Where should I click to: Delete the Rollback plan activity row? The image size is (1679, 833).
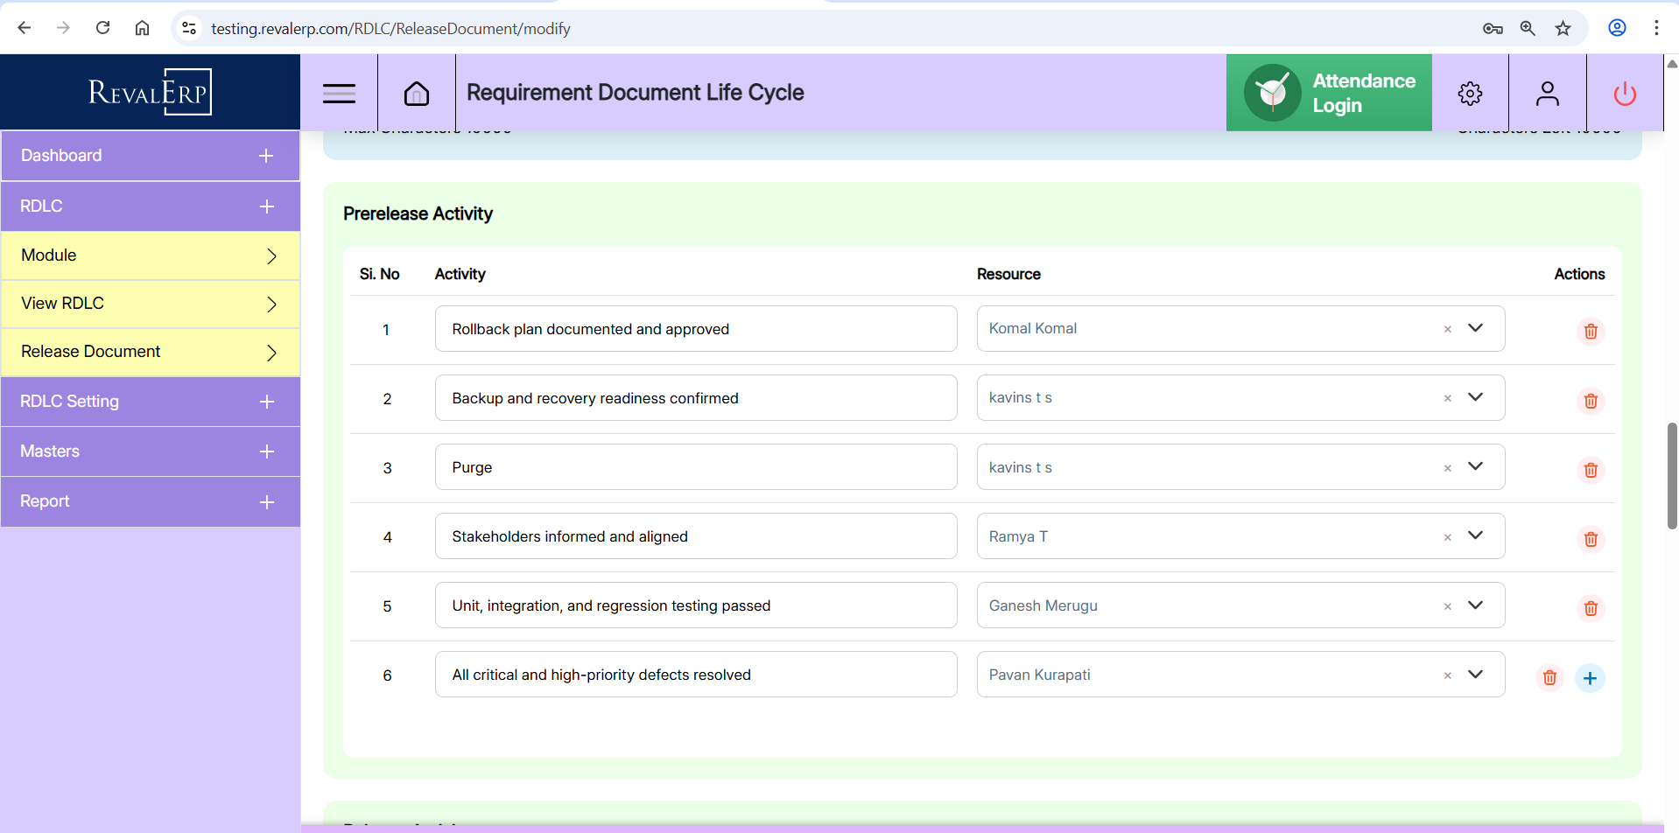(1590, 332)
